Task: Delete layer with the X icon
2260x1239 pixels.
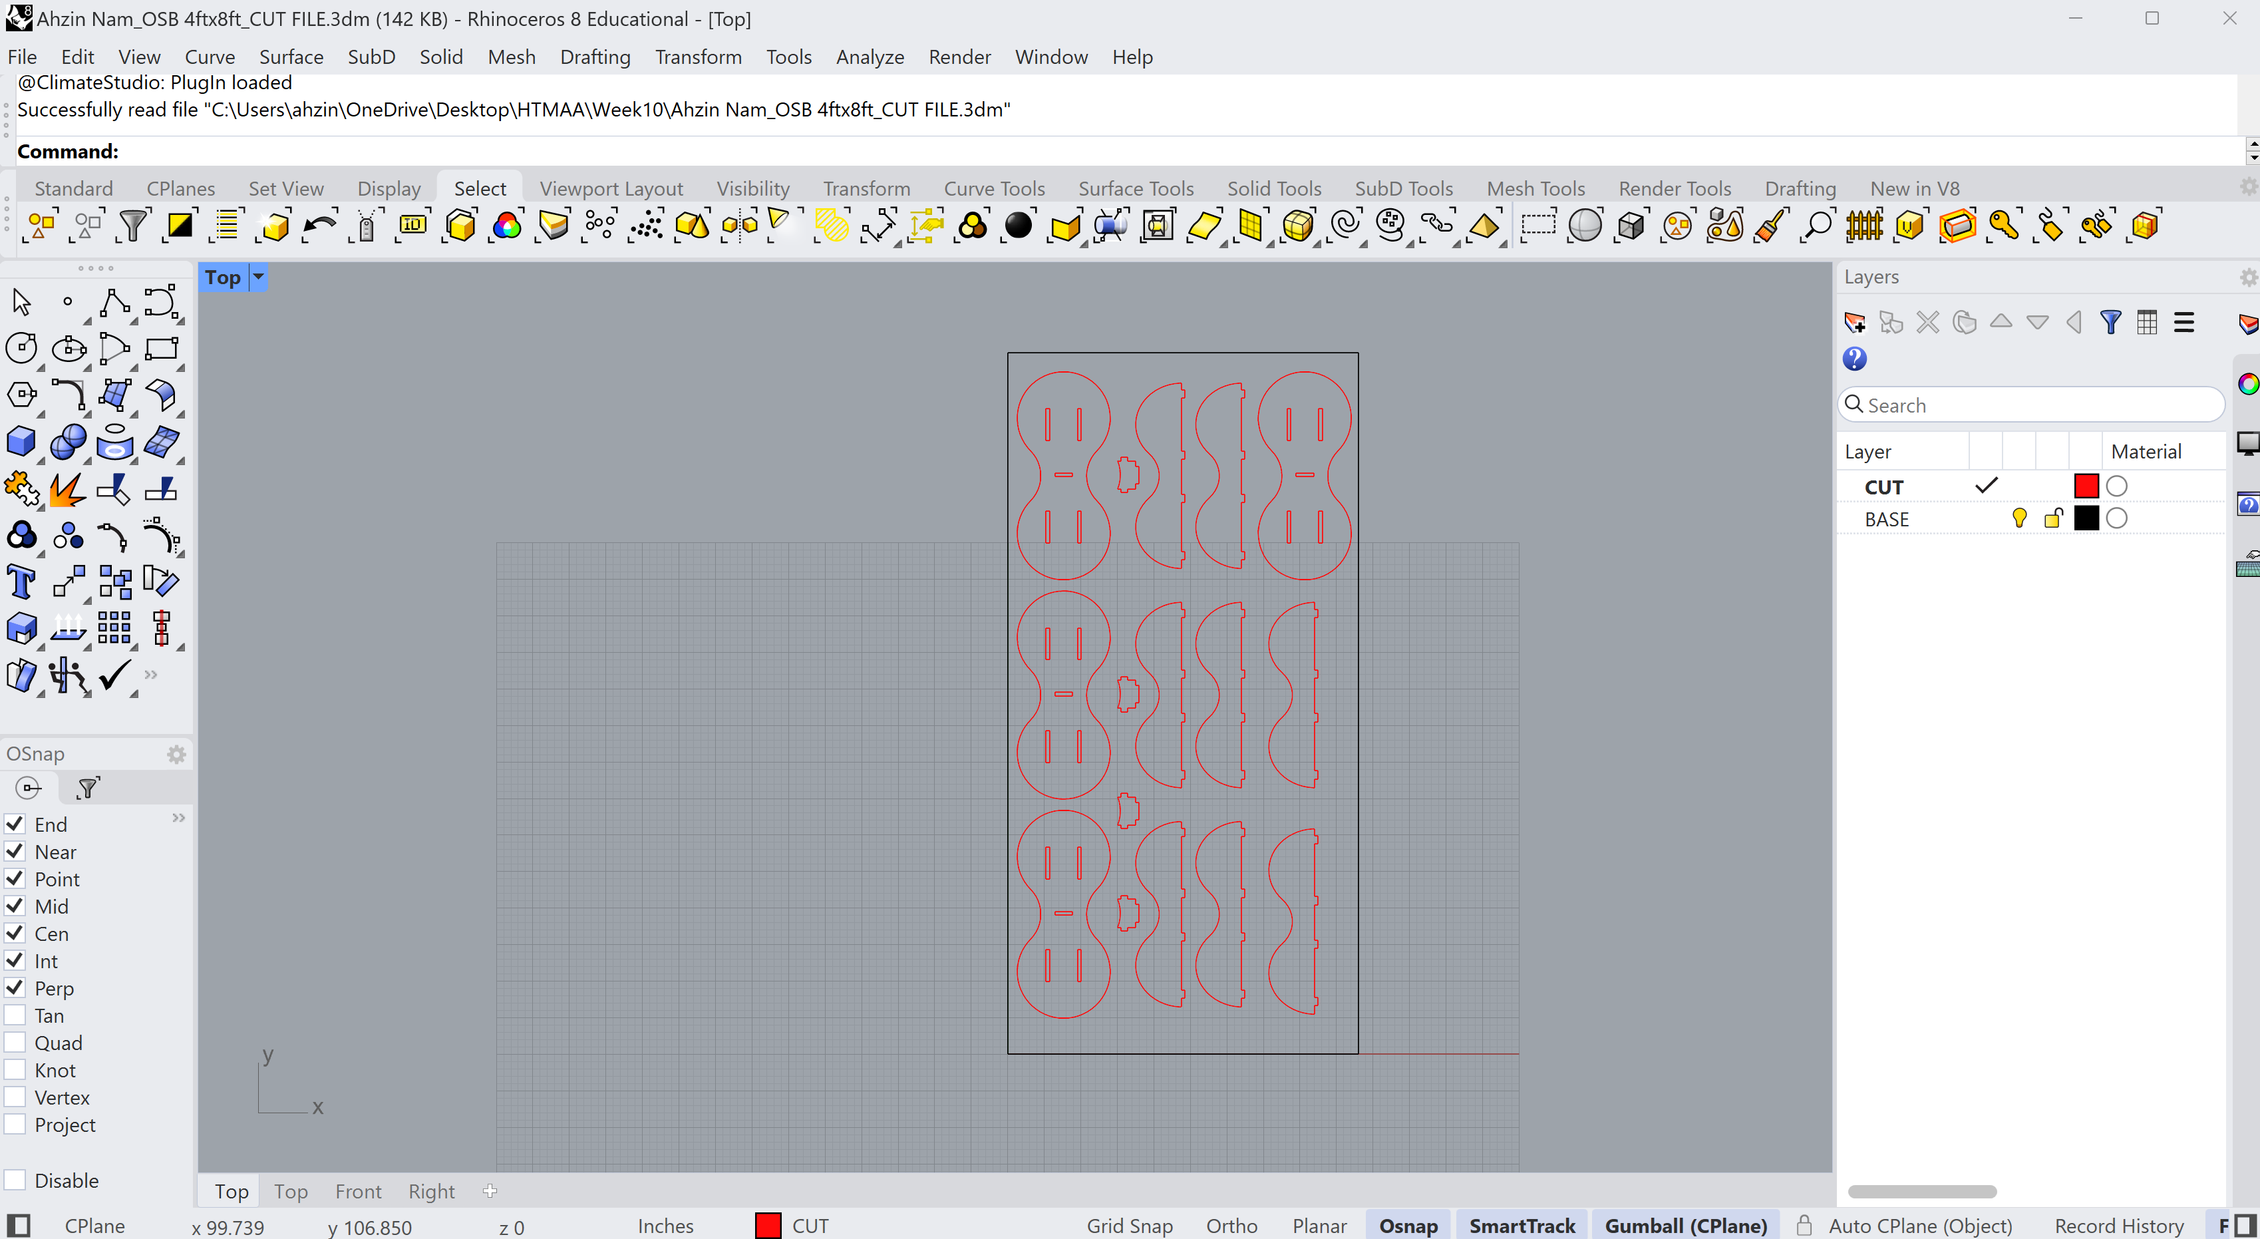Action: coord(1927,323)
